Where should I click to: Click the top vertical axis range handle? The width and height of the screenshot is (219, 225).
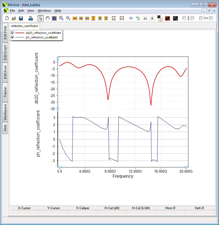(58, 59)
